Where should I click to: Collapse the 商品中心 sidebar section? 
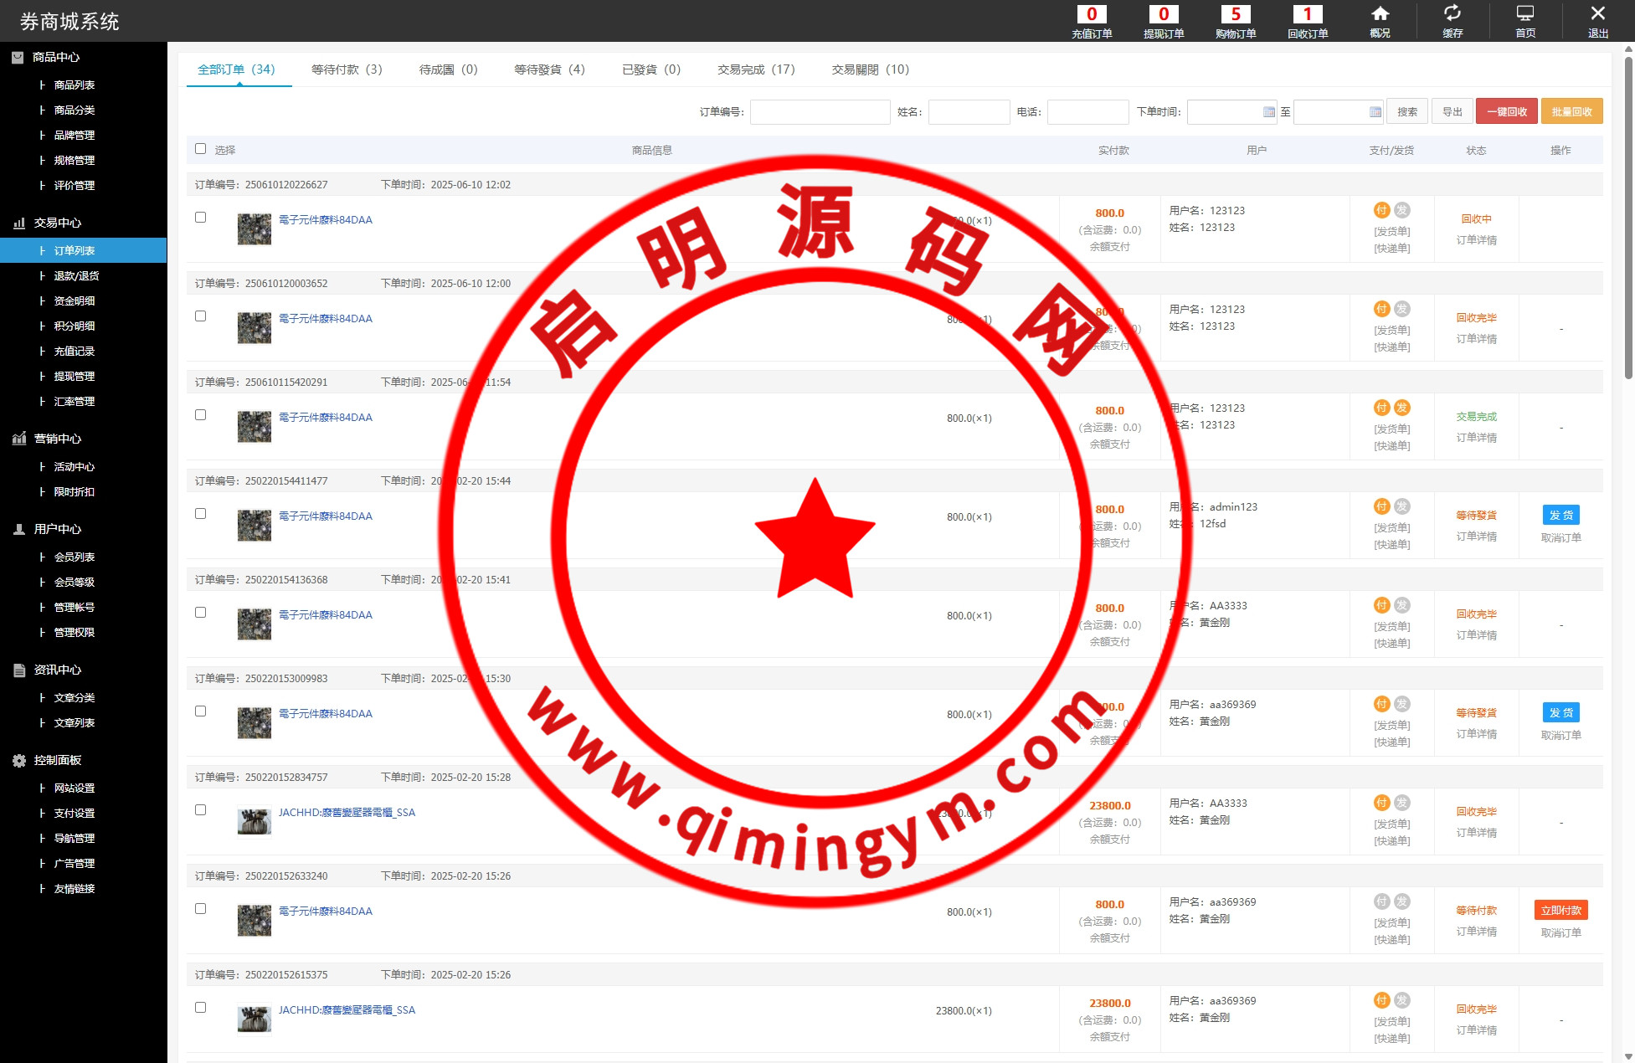[56, 57]
